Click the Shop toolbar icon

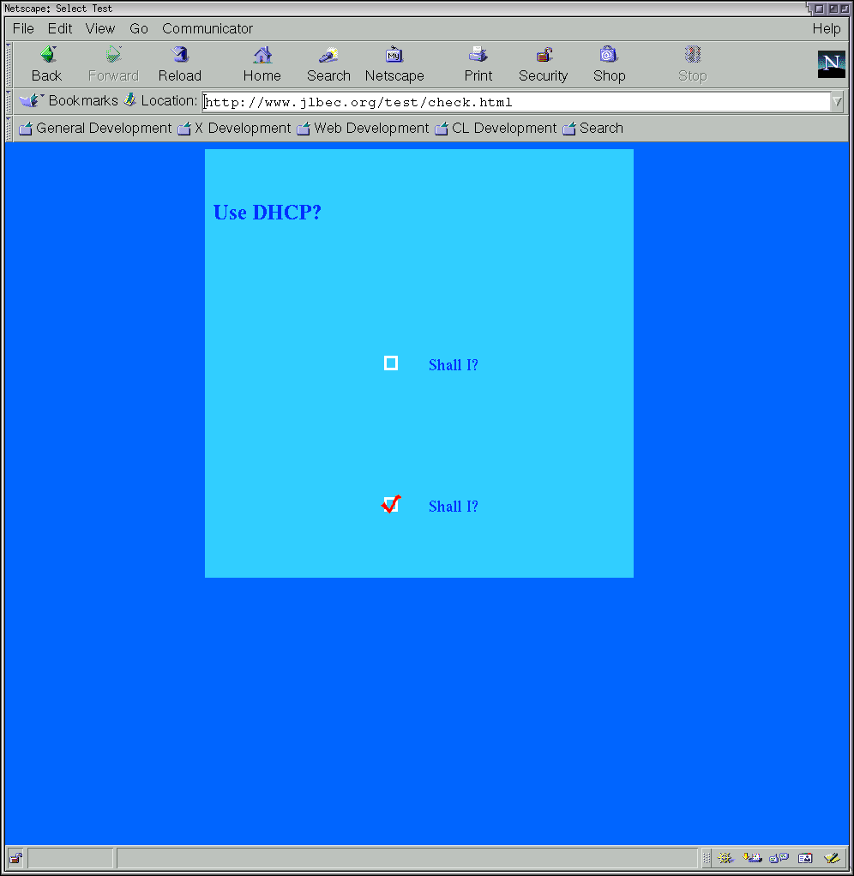[x=609, y=63]
